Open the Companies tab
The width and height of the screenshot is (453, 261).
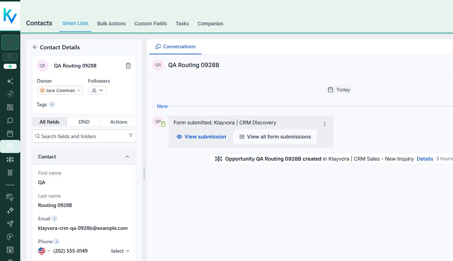(x=210, y=24)
